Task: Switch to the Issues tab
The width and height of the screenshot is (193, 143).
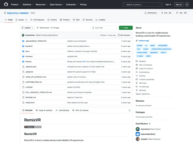Action: pos(21,20)
